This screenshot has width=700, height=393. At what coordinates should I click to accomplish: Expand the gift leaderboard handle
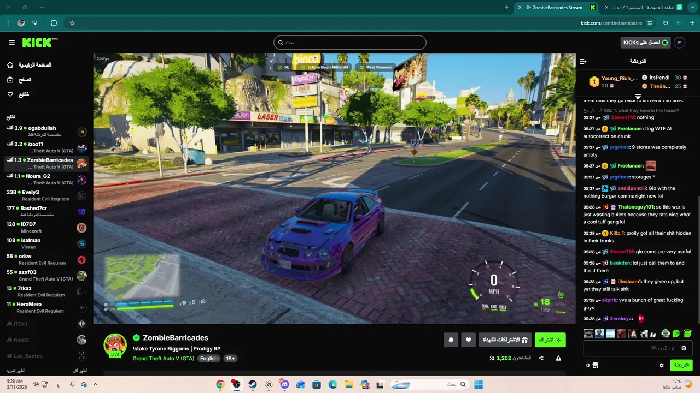[638, 97]
